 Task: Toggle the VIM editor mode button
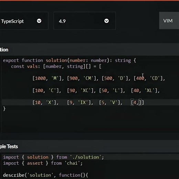(169, 21)
